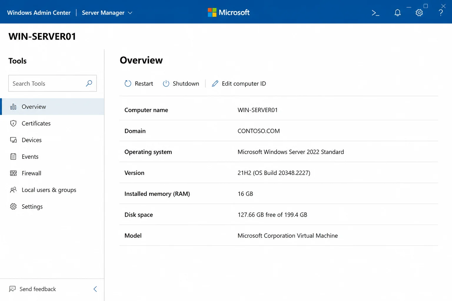Click the Overview bar chart icon
This screenshot has height=301, width=452.
tap(13, 107)
